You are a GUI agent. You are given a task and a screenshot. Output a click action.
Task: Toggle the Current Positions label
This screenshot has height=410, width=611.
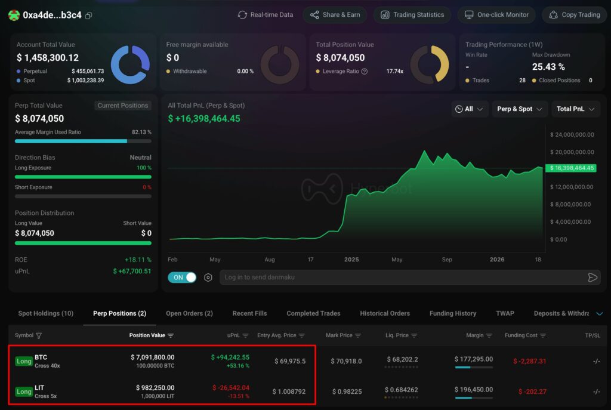coord(123,106)
